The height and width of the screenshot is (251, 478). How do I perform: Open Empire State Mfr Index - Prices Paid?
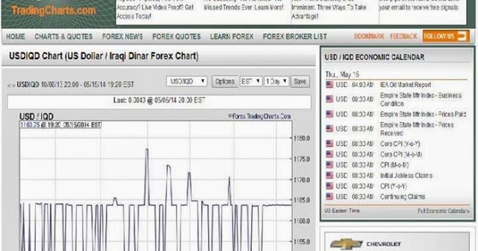423,114
